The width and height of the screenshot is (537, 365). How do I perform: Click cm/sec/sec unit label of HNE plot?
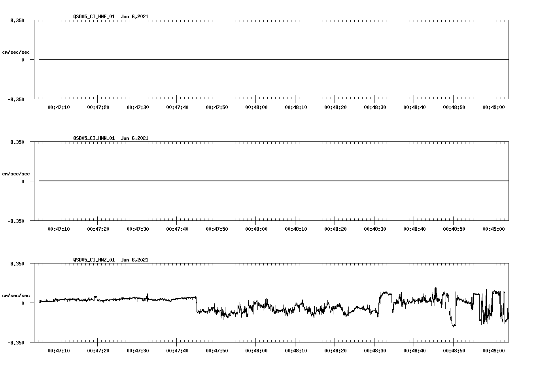click(x=16, y=52)
